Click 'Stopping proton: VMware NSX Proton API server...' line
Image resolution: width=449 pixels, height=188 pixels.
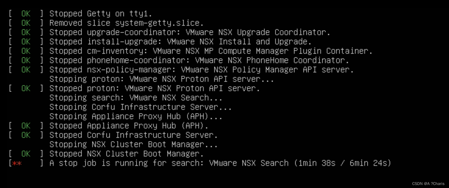tap(162, 79)
